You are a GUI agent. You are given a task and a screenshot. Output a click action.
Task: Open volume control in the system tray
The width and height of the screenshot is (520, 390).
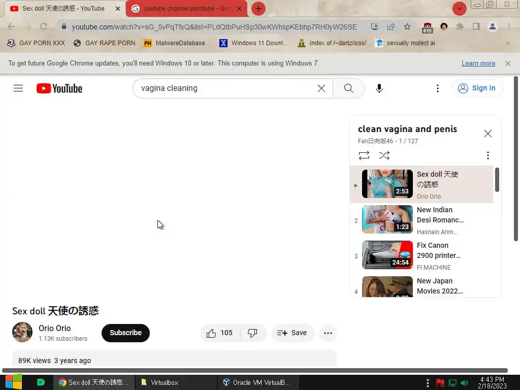click(x=464, y=383)
